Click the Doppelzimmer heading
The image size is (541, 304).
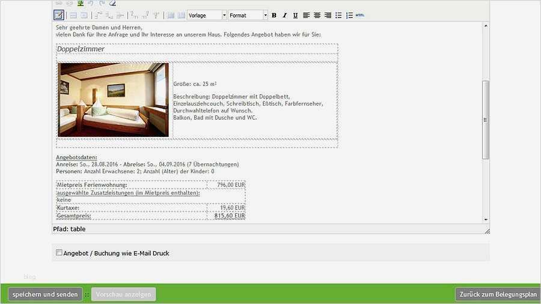81,49
